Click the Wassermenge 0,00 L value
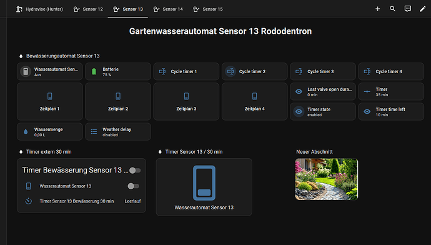Viewport: 431px width, 245px height. [x=39, y=135]
